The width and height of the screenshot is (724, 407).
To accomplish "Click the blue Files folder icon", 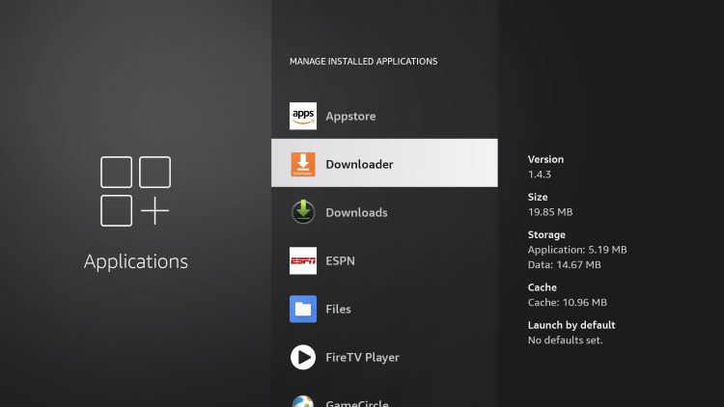I will (x=303, y=309).
